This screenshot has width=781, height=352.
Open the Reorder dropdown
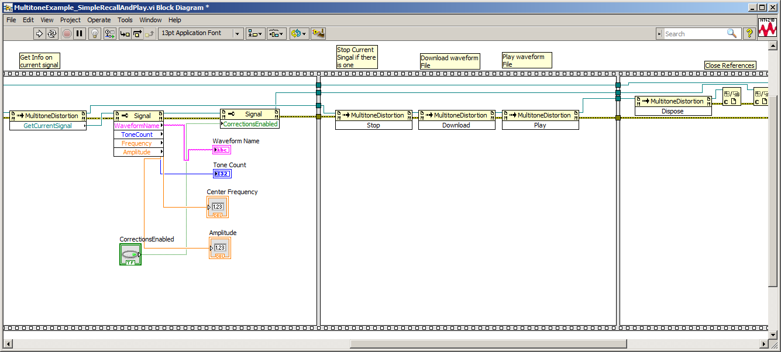(298, 33)
